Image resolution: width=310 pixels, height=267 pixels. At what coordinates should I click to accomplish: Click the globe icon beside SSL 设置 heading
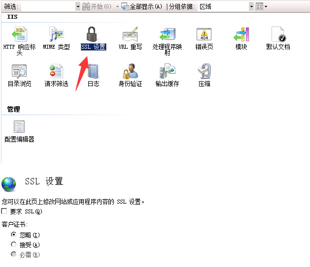(x=9, y=184)
